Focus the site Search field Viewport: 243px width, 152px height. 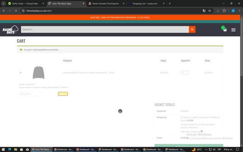click(105, 30)
